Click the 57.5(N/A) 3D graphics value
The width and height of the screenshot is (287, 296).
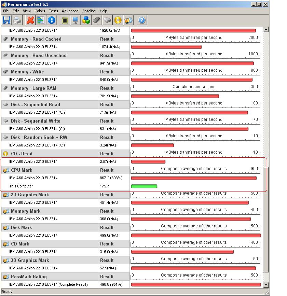[x=108, y=268]
